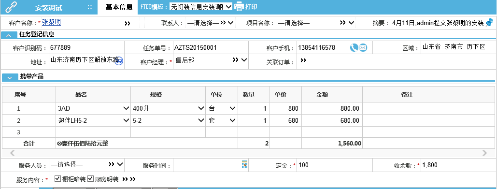Click the total amount 1,560.00
The image size is (497, 189).
point(350,144)
